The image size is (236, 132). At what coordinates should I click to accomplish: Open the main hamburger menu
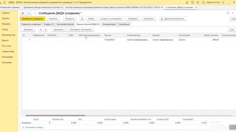click(4, 3)
